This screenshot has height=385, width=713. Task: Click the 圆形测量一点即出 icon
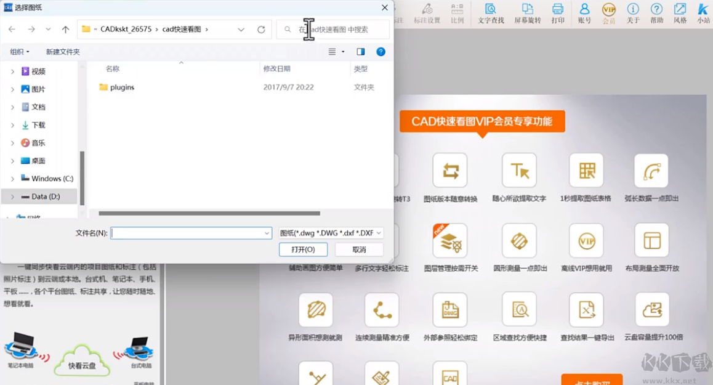pos(519,240)
